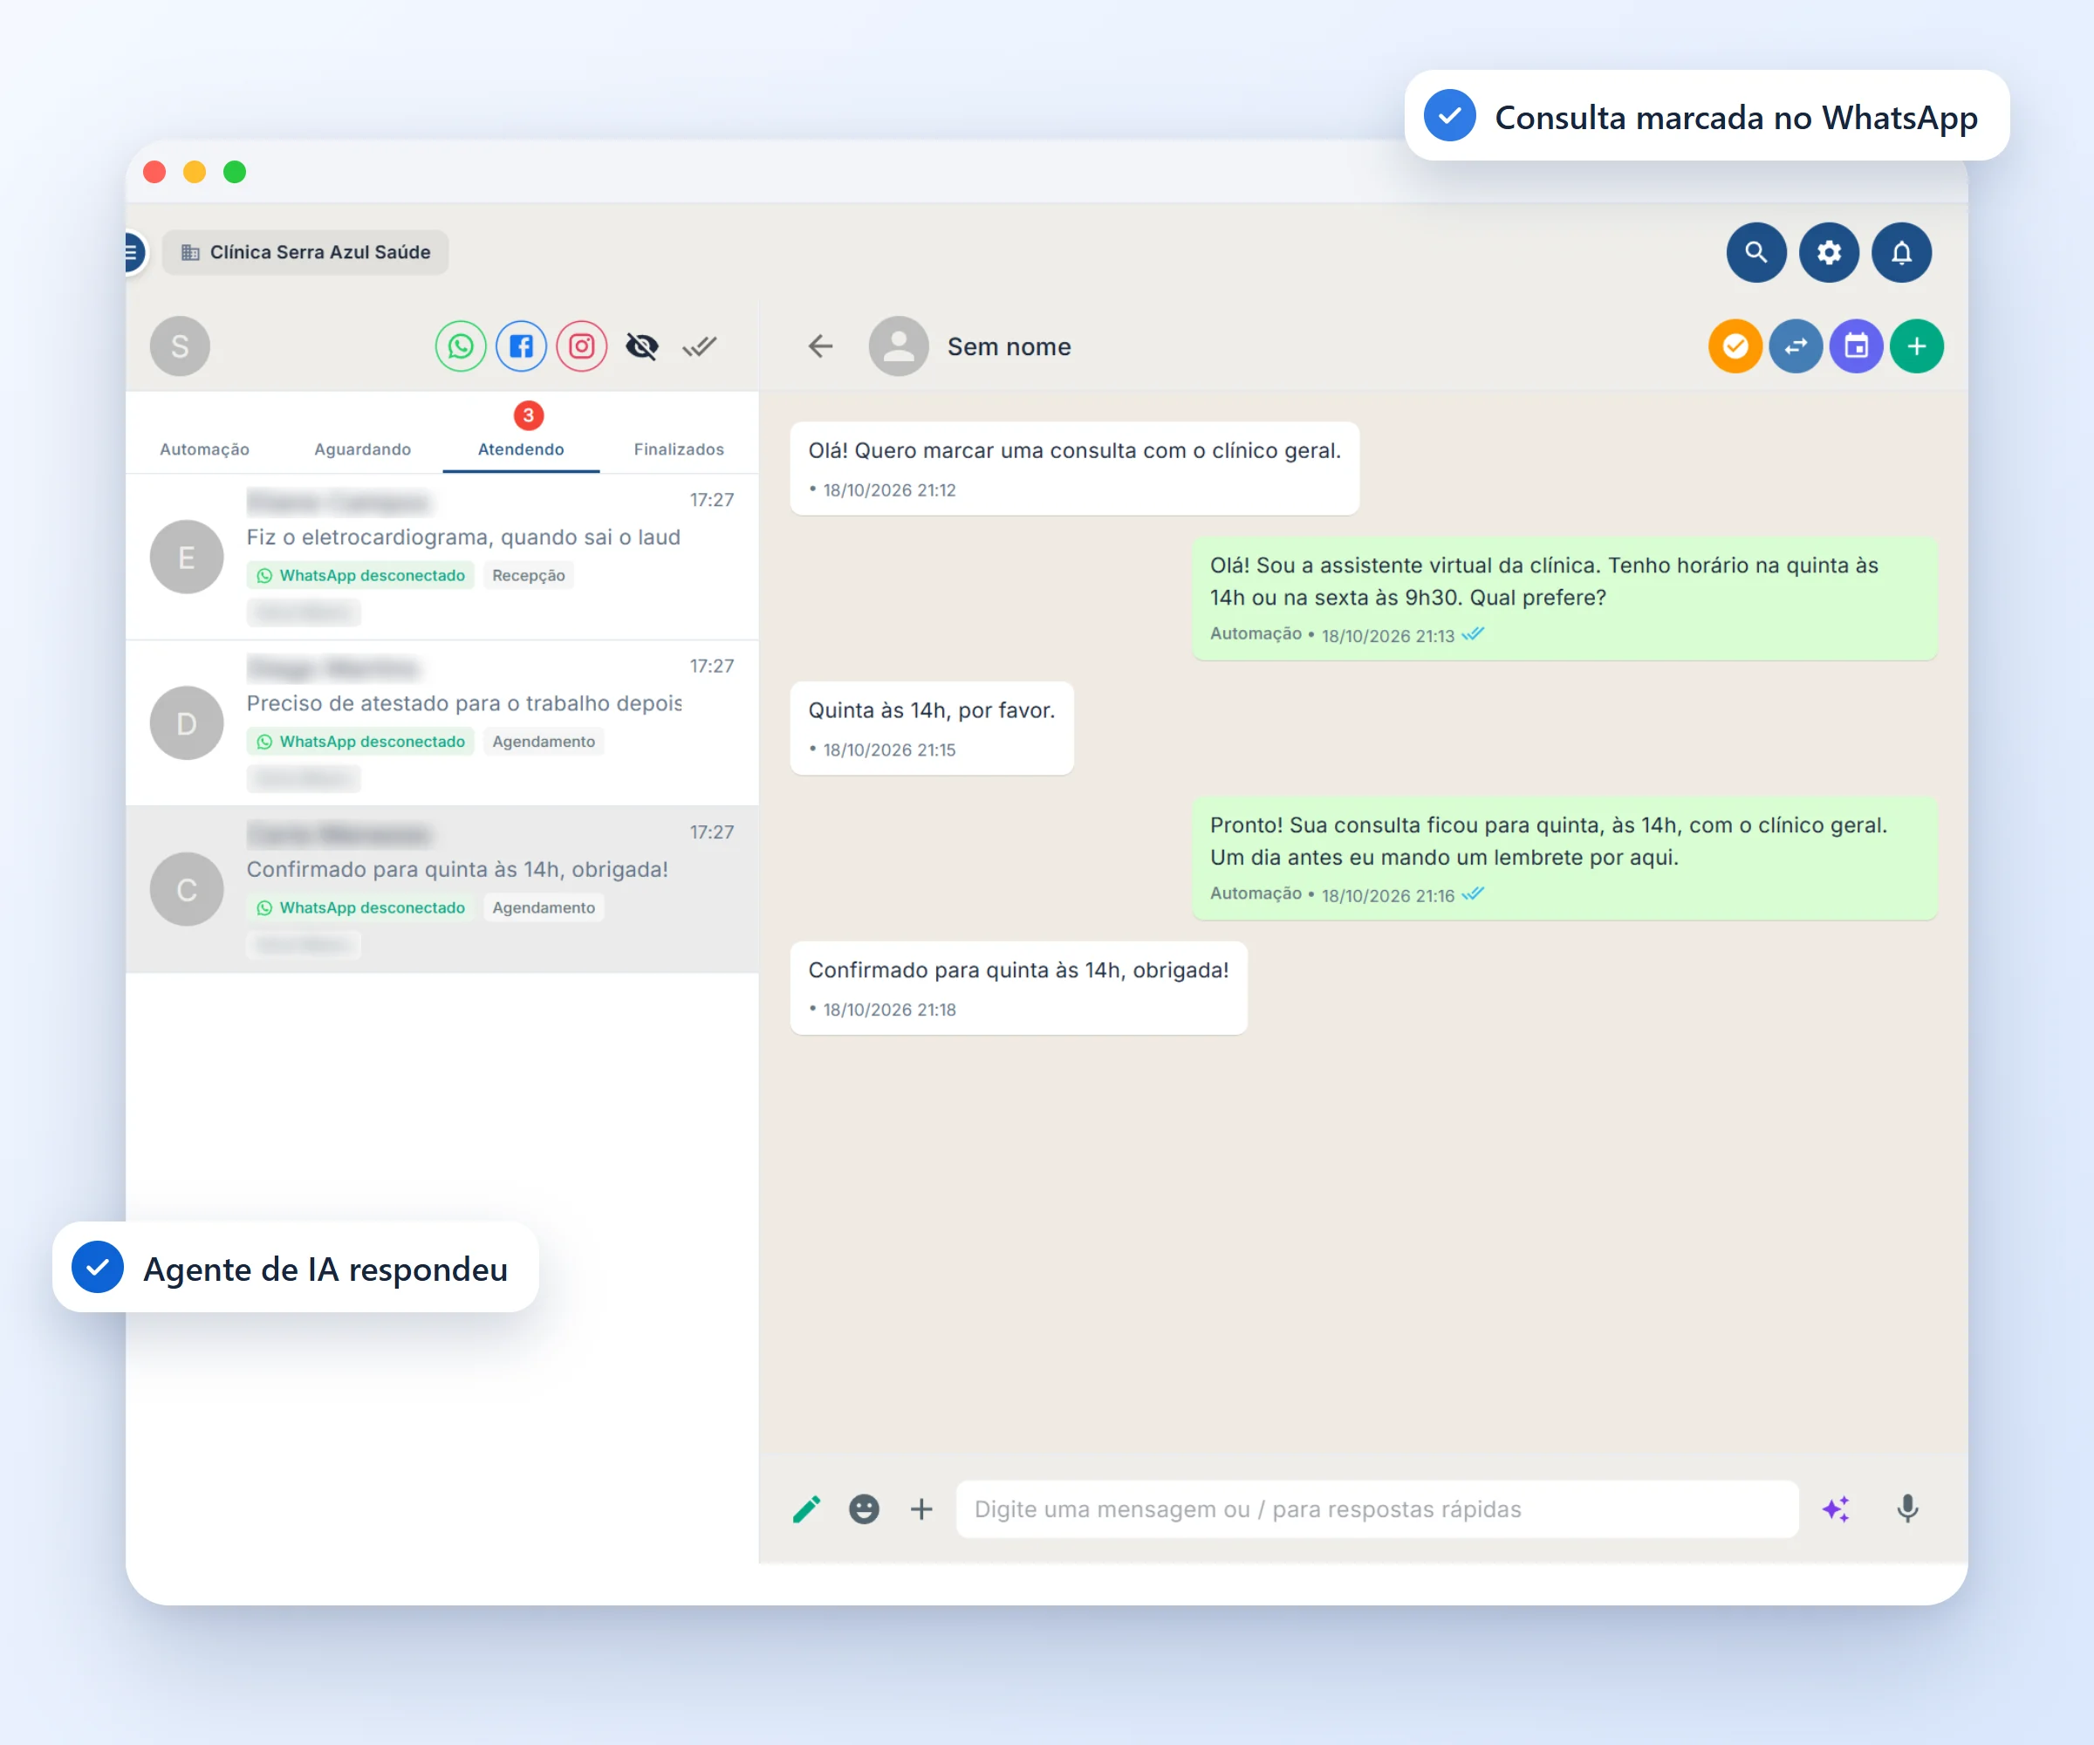Filter conversations by Facebook channel
The width and height of the screenshot is (2094, 1745).
point(522,346)
